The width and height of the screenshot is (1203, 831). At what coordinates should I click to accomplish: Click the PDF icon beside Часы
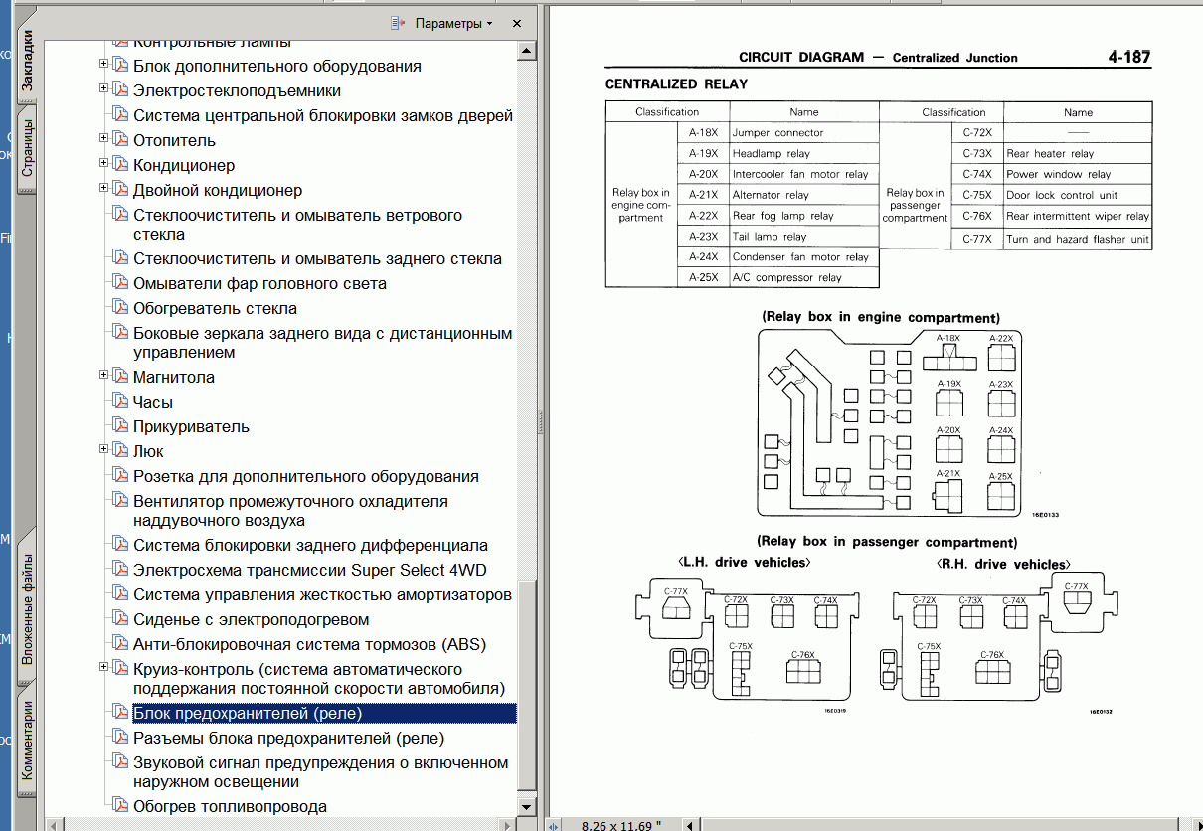120,402
